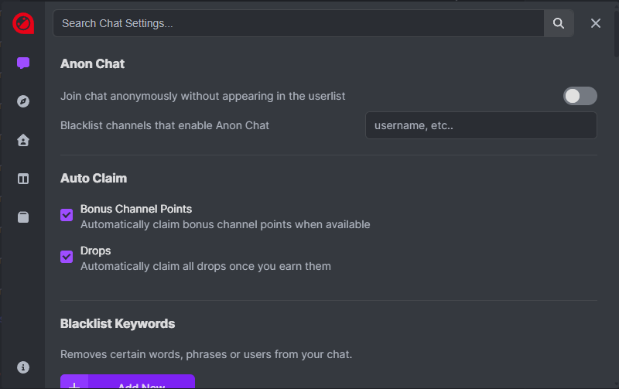This screenshot has width=619, height=389.
Task: Click the Anon Chat blacklist username field
Action: tap(480, 125)
